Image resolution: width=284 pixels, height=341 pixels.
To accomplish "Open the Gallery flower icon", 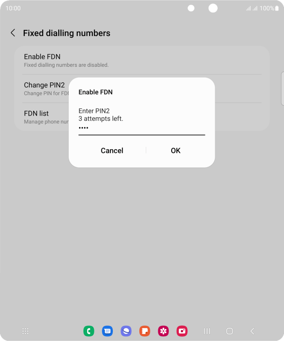I will coord(164,331).
